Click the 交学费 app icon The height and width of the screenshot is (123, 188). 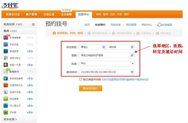pyautogui.click(x=6, y=112)
